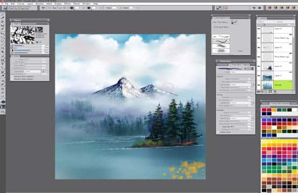
Task: Select the layer thumbnail showing the dark mountain
Action: [267, 66]
